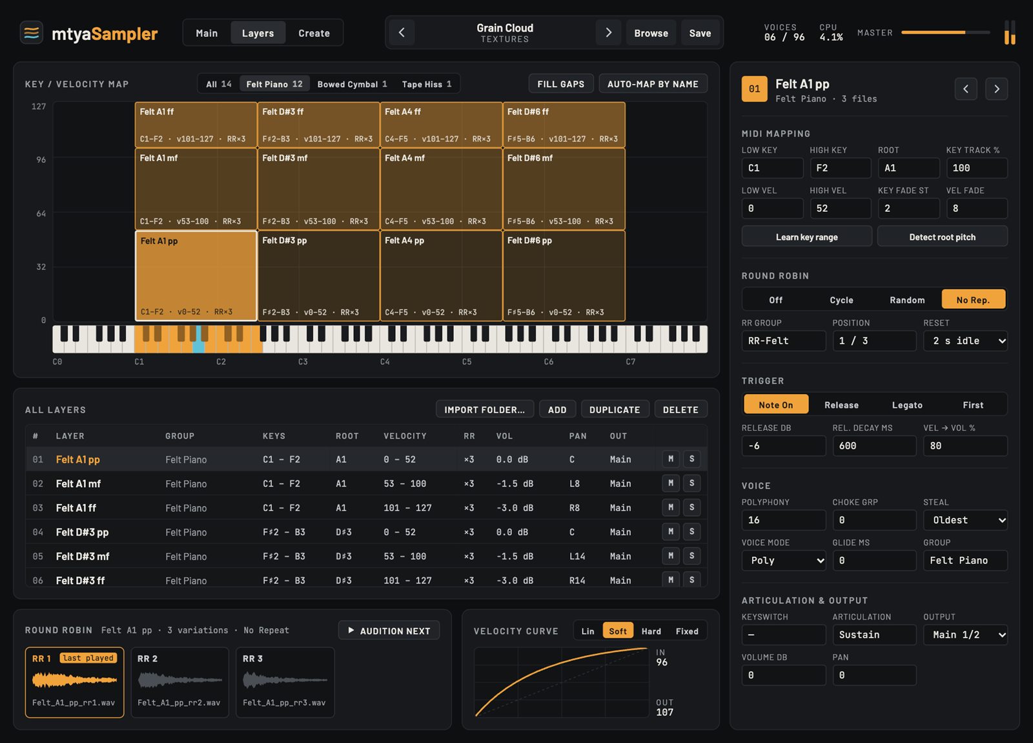1033x743 pixels.
Task: Click Auto-Map By Name button
Action: coord(653,84)
